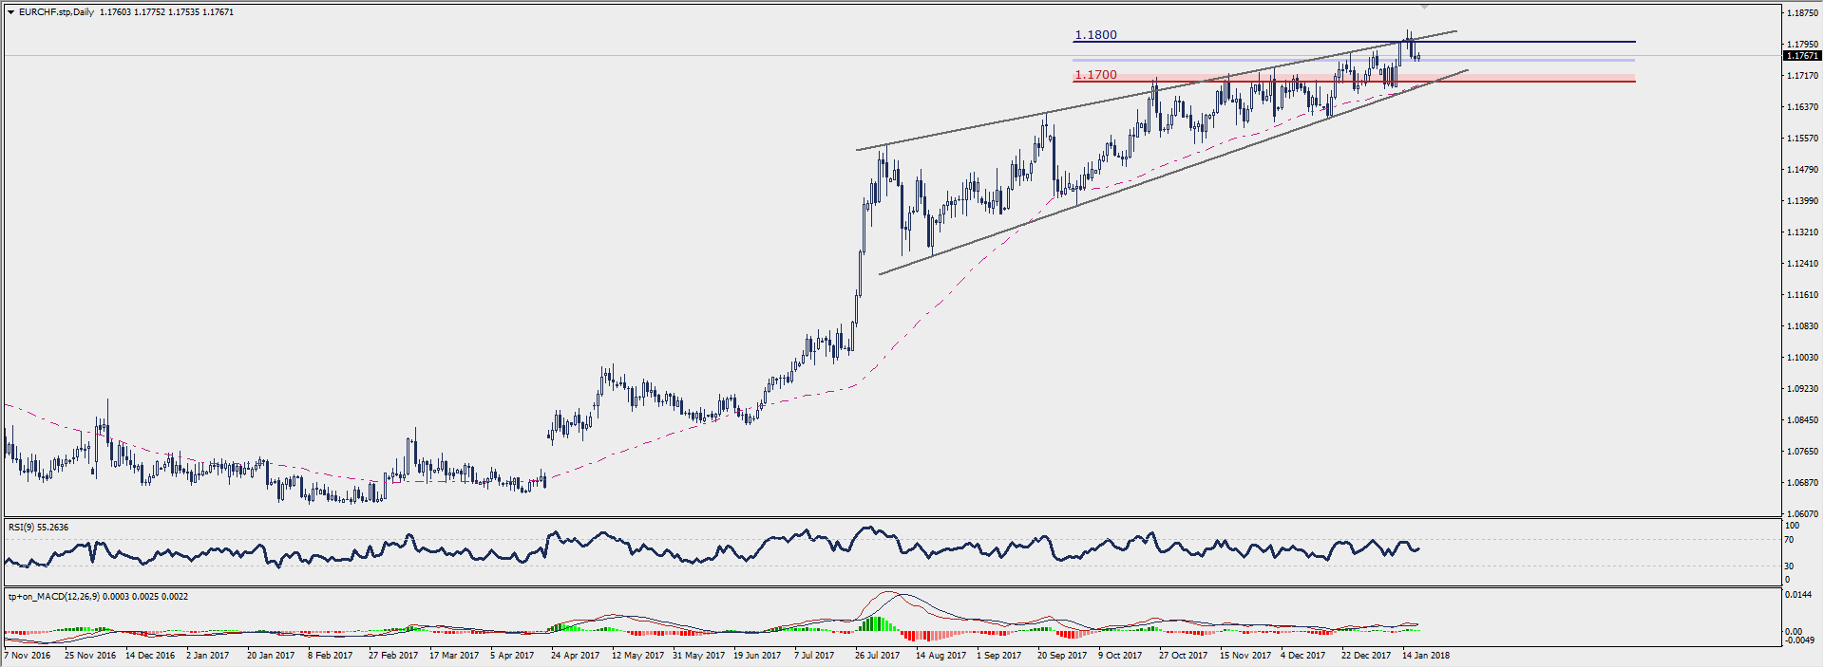Click the MACD scale value 0.0144
This screenshot has height=668, width=1824.
[1796, 595]
